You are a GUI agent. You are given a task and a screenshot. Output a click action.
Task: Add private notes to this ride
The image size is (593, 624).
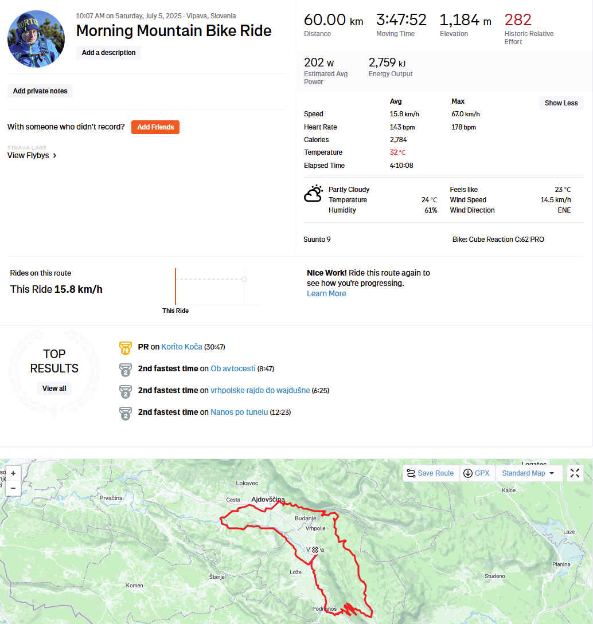[x=40, y=91]
